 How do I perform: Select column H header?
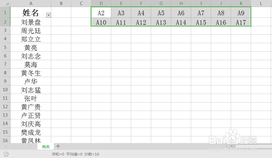181,4
